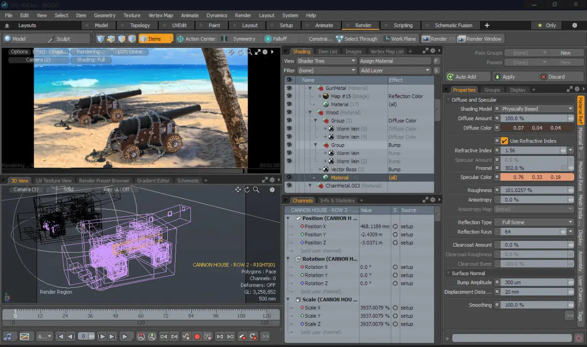This screenshot has width=587, height=347.
Task: Click the Falloff tool icon
Action: tap(268, 39)
